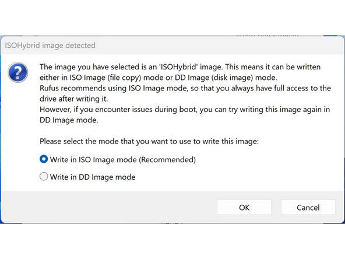The height and width of the screenshot is (259, 345).
Task: Dismiss dialog with the Cancel button
Action: pyautogui.click(x=308, y=207)
